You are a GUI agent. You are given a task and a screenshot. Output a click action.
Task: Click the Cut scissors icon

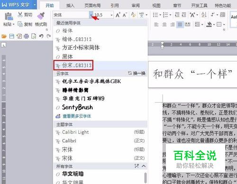click(x=20, y=15)
